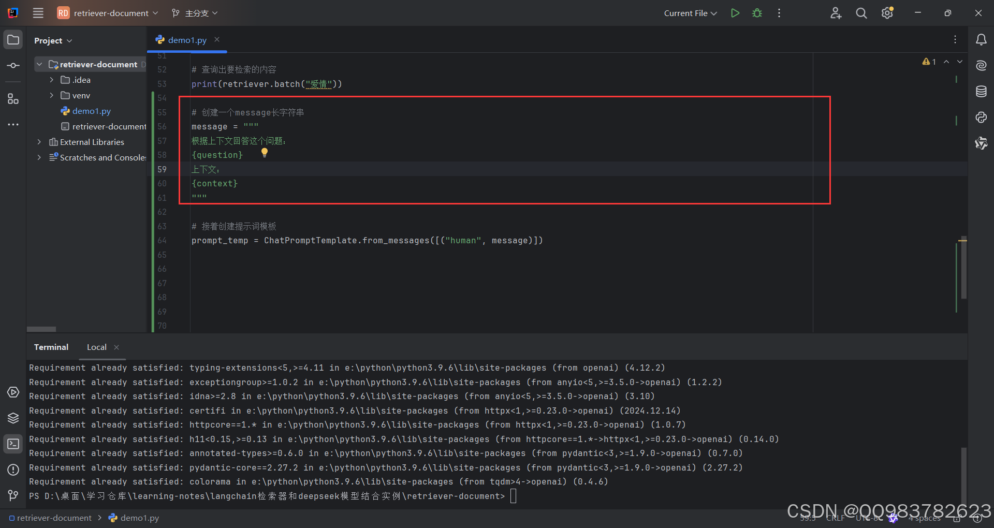
Task: Open Python Packages layers icon
Action: [13, 418]
